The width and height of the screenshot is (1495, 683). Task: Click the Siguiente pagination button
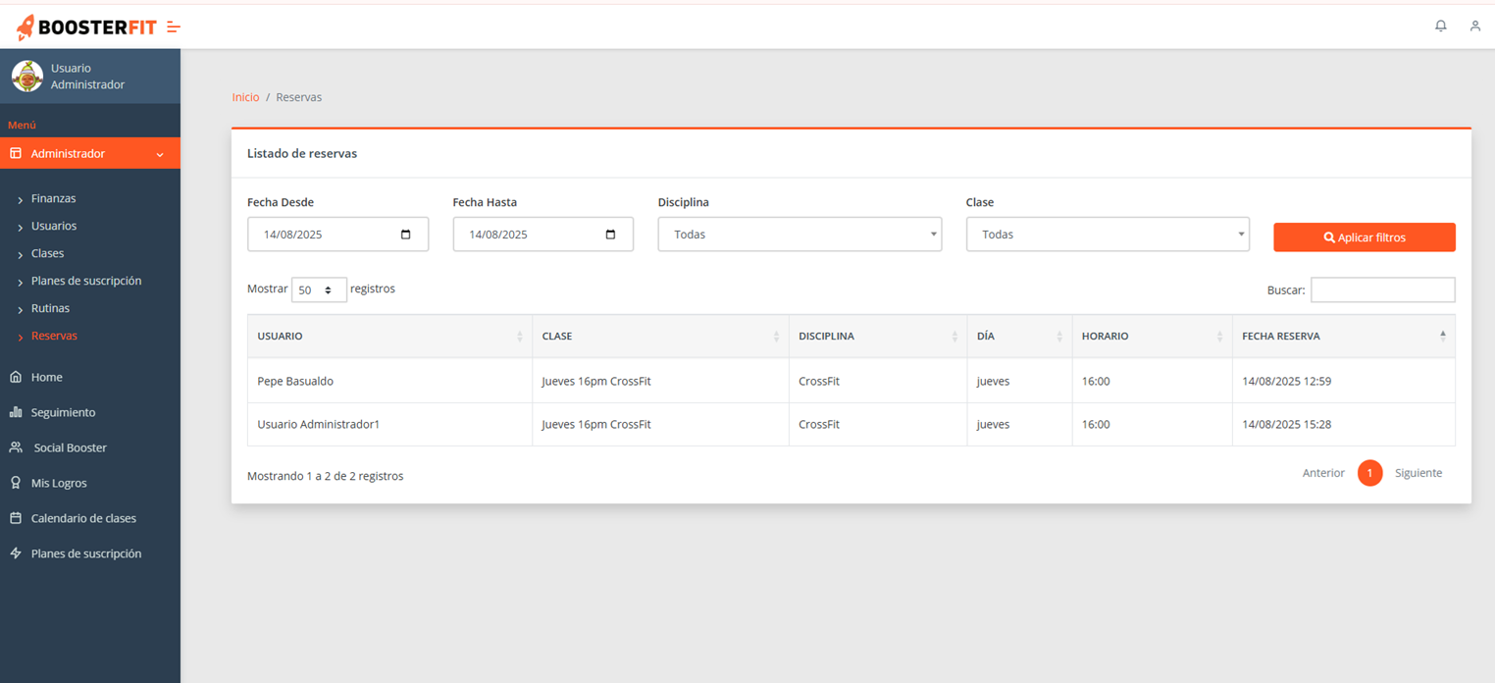1418,473
